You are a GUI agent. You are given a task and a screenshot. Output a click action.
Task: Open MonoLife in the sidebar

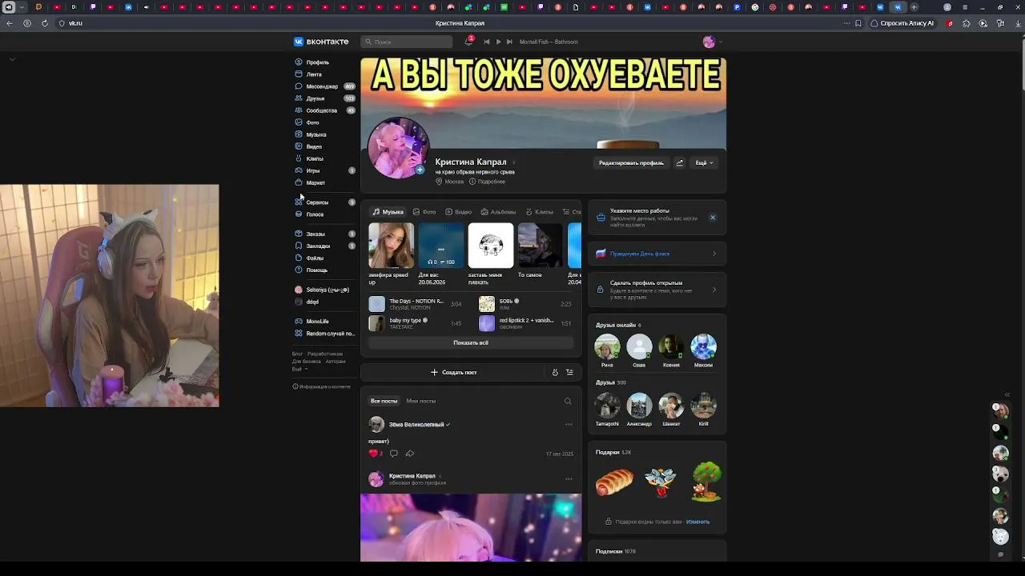click(x=316, y=322)
